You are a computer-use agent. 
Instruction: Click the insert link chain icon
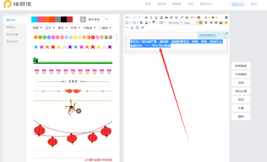[x=142, y=28]
